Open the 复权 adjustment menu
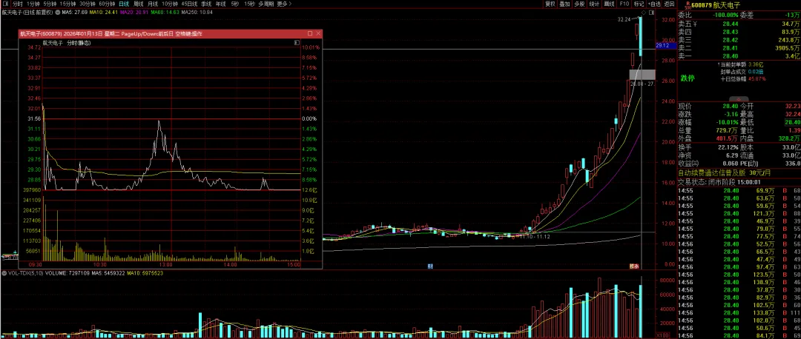The height and width of the screenshot is (339, 801). [x=550, y=4]
